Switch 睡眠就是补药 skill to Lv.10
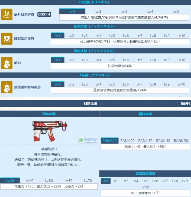 point(181,36)
